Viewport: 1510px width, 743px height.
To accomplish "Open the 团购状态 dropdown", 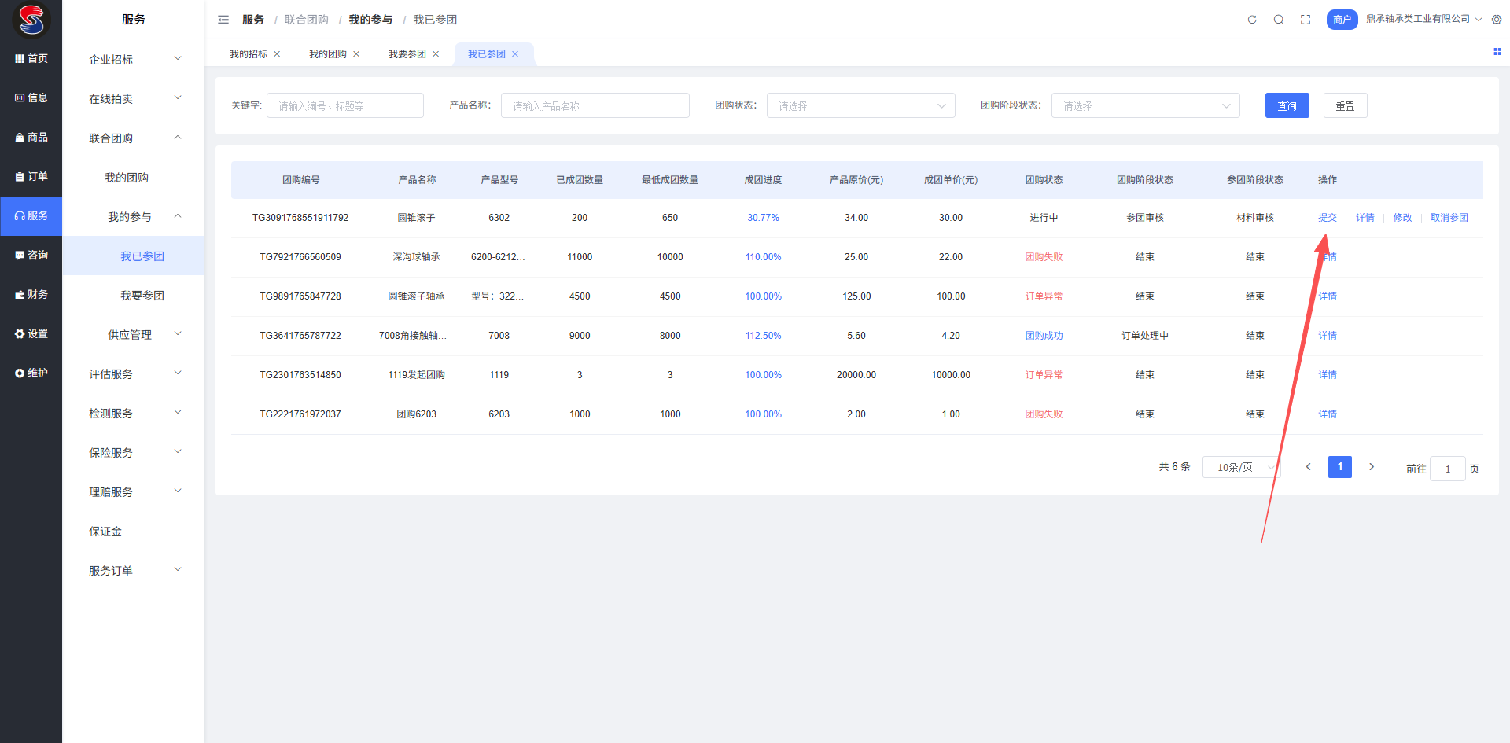I will [x=860, y=106].
